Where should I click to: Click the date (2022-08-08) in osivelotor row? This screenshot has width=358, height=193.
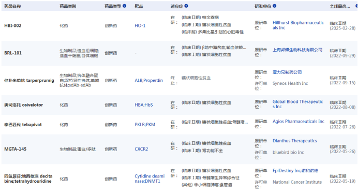342,107
